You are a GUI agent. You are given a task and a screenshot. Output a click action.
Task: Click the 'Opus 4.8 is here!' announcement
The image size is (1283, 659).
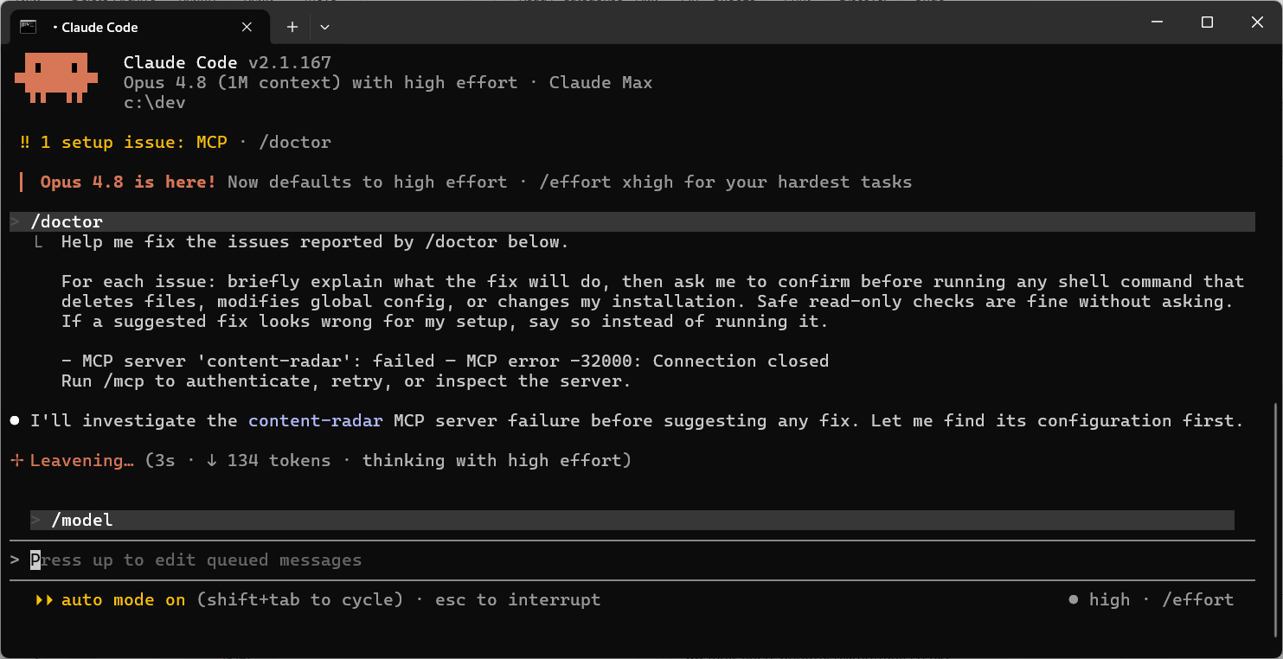[x=128, y=182]
